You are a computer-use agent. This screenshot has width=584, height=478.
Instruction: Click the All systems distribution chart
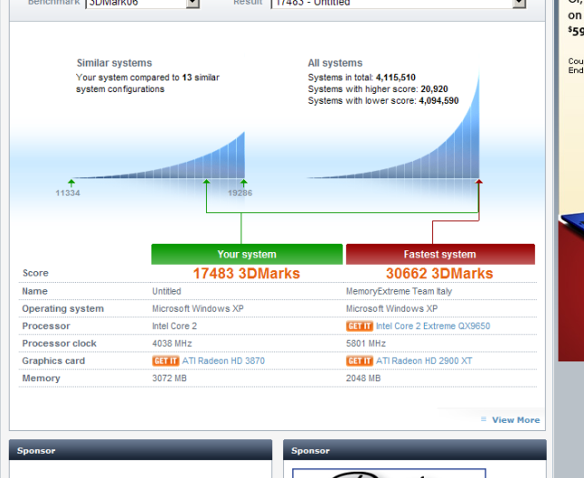click(393, 125)
